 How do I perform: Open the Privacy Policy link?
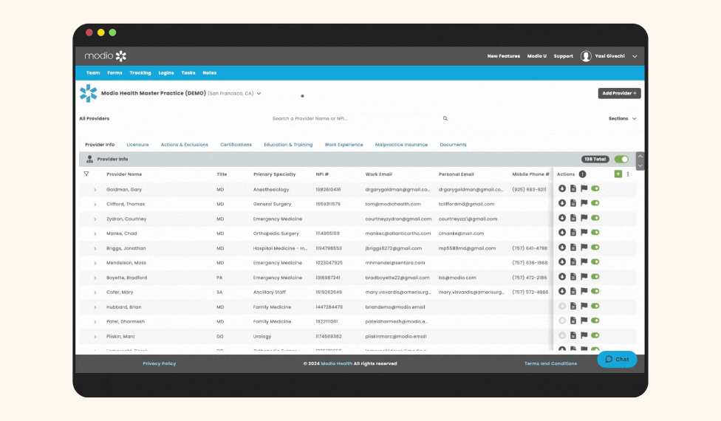(159, 363)
